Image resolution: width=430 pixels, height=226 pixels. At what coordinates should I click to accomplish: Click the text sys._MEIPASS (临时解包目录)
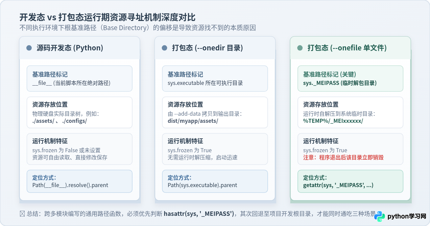pos(340,83)
